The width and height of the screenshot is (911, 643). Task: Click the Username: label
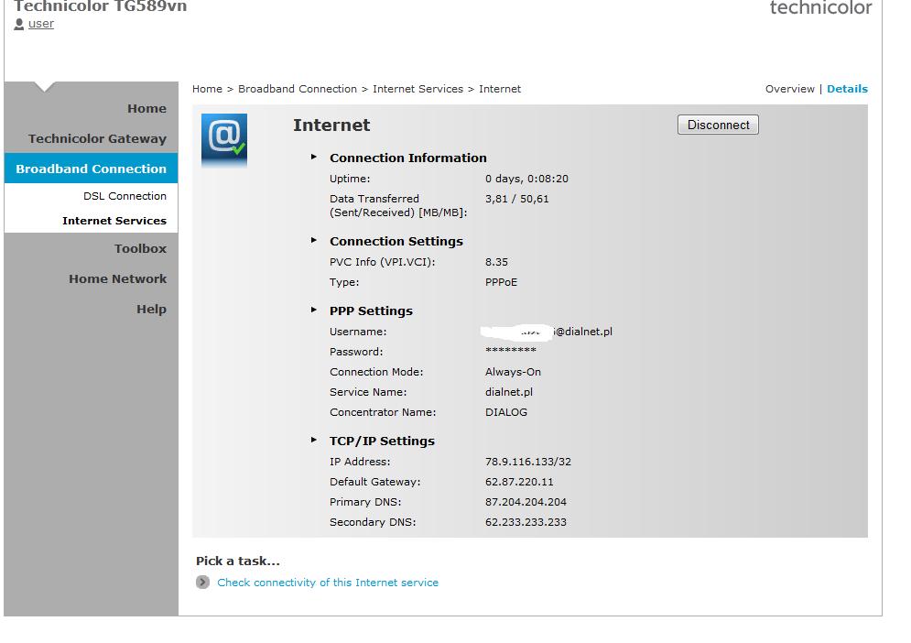click(x=358, y=332)
